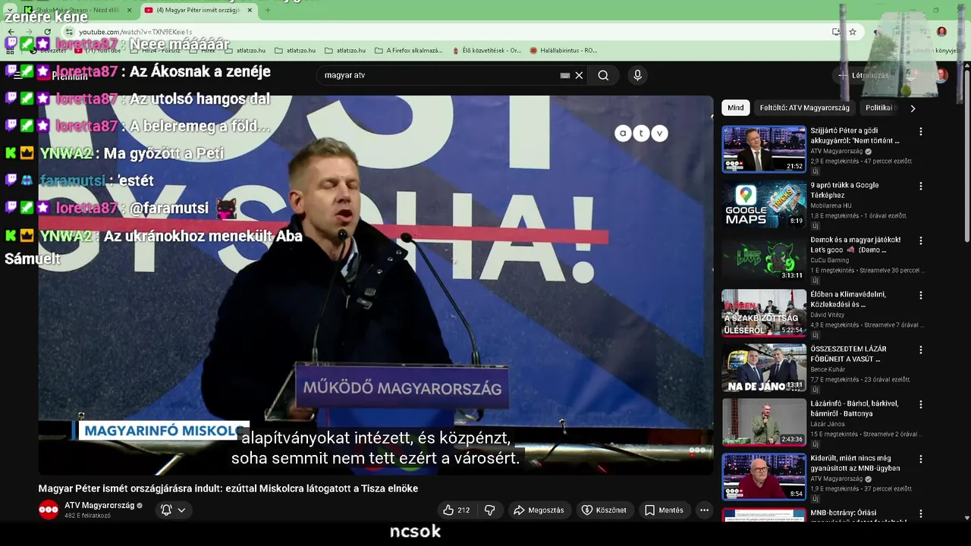Image resolution: width=971 pixels, height=546 pixels.
Task: Dislike the video
Action: point(489,510)
